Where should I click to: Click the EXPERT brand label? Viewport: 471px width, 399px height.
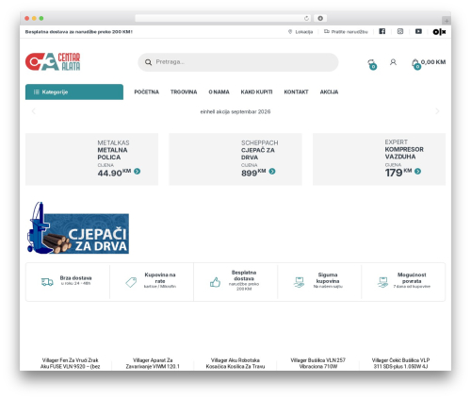397,142
